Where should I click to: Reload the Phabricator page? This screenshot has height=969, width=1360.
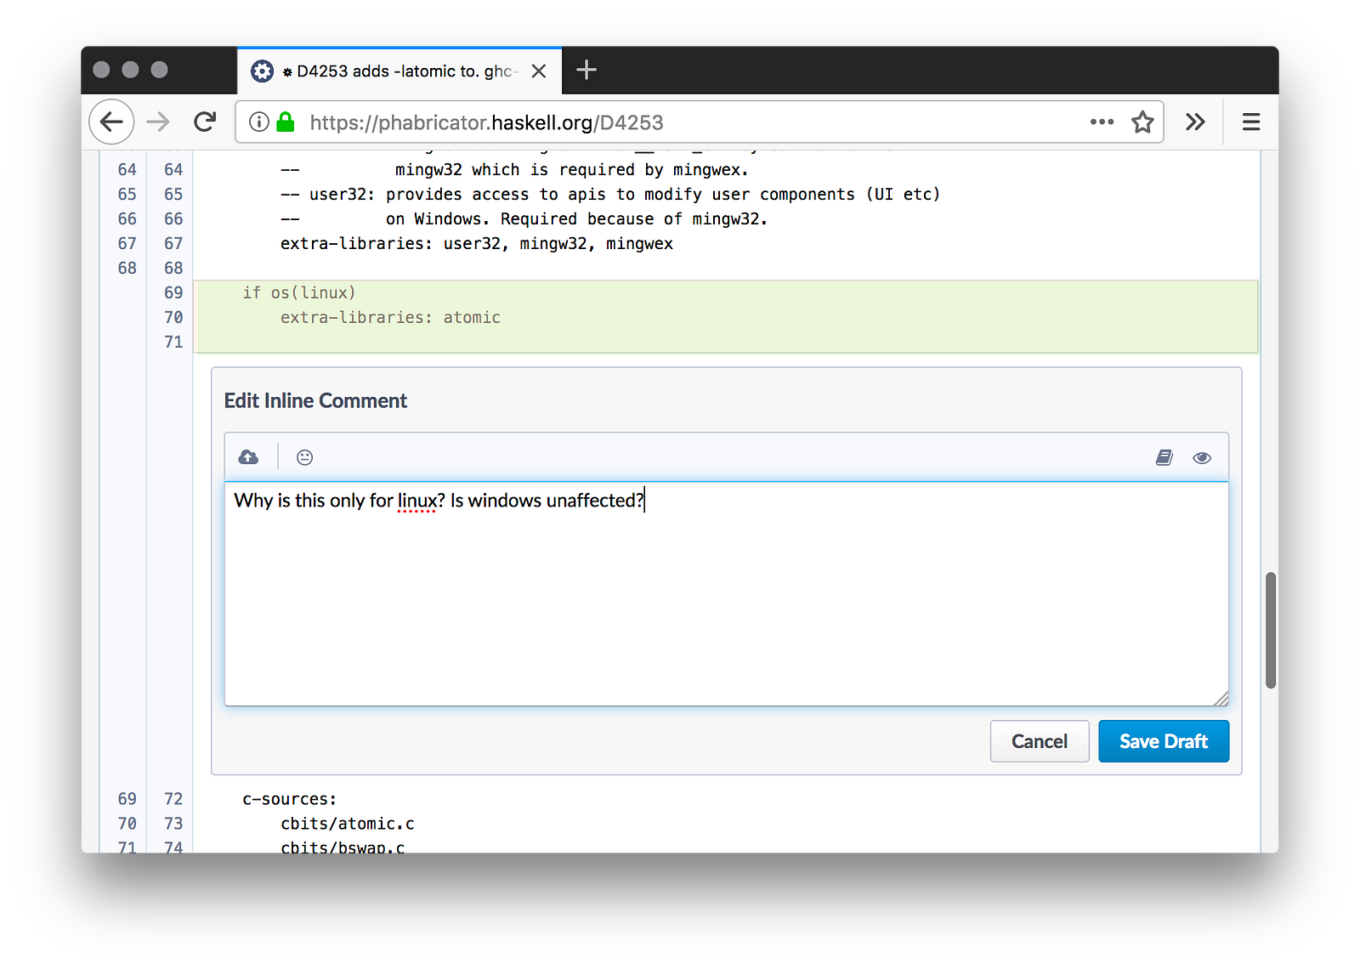pos(205,122)
